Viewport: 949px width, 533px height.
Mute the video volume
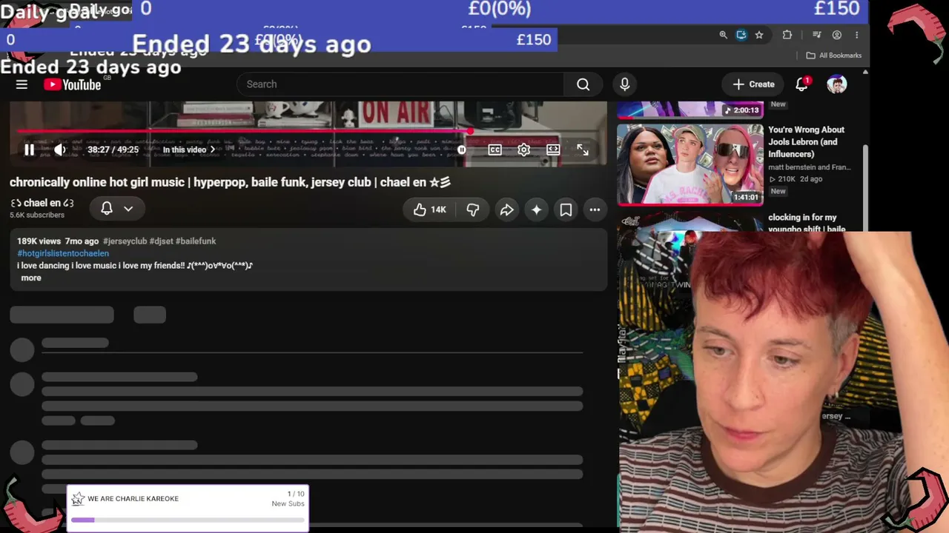pyautogui.click(x=60, y=150)
